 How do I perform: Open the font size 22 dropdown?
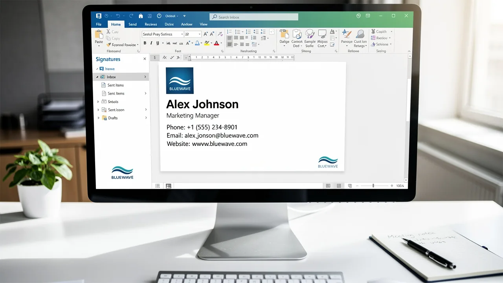pyautogui.click(x=200, y=34)
